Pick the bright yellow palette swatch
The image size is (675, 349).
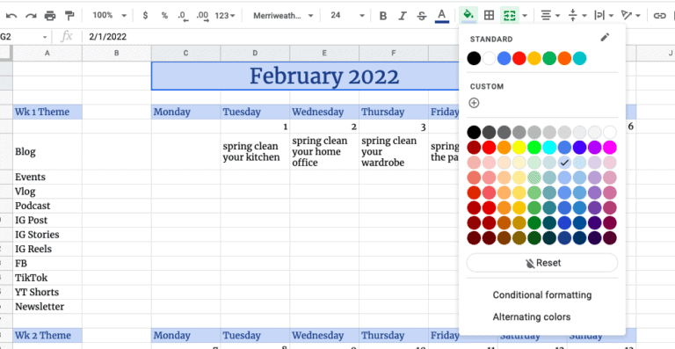pos(519,147)
